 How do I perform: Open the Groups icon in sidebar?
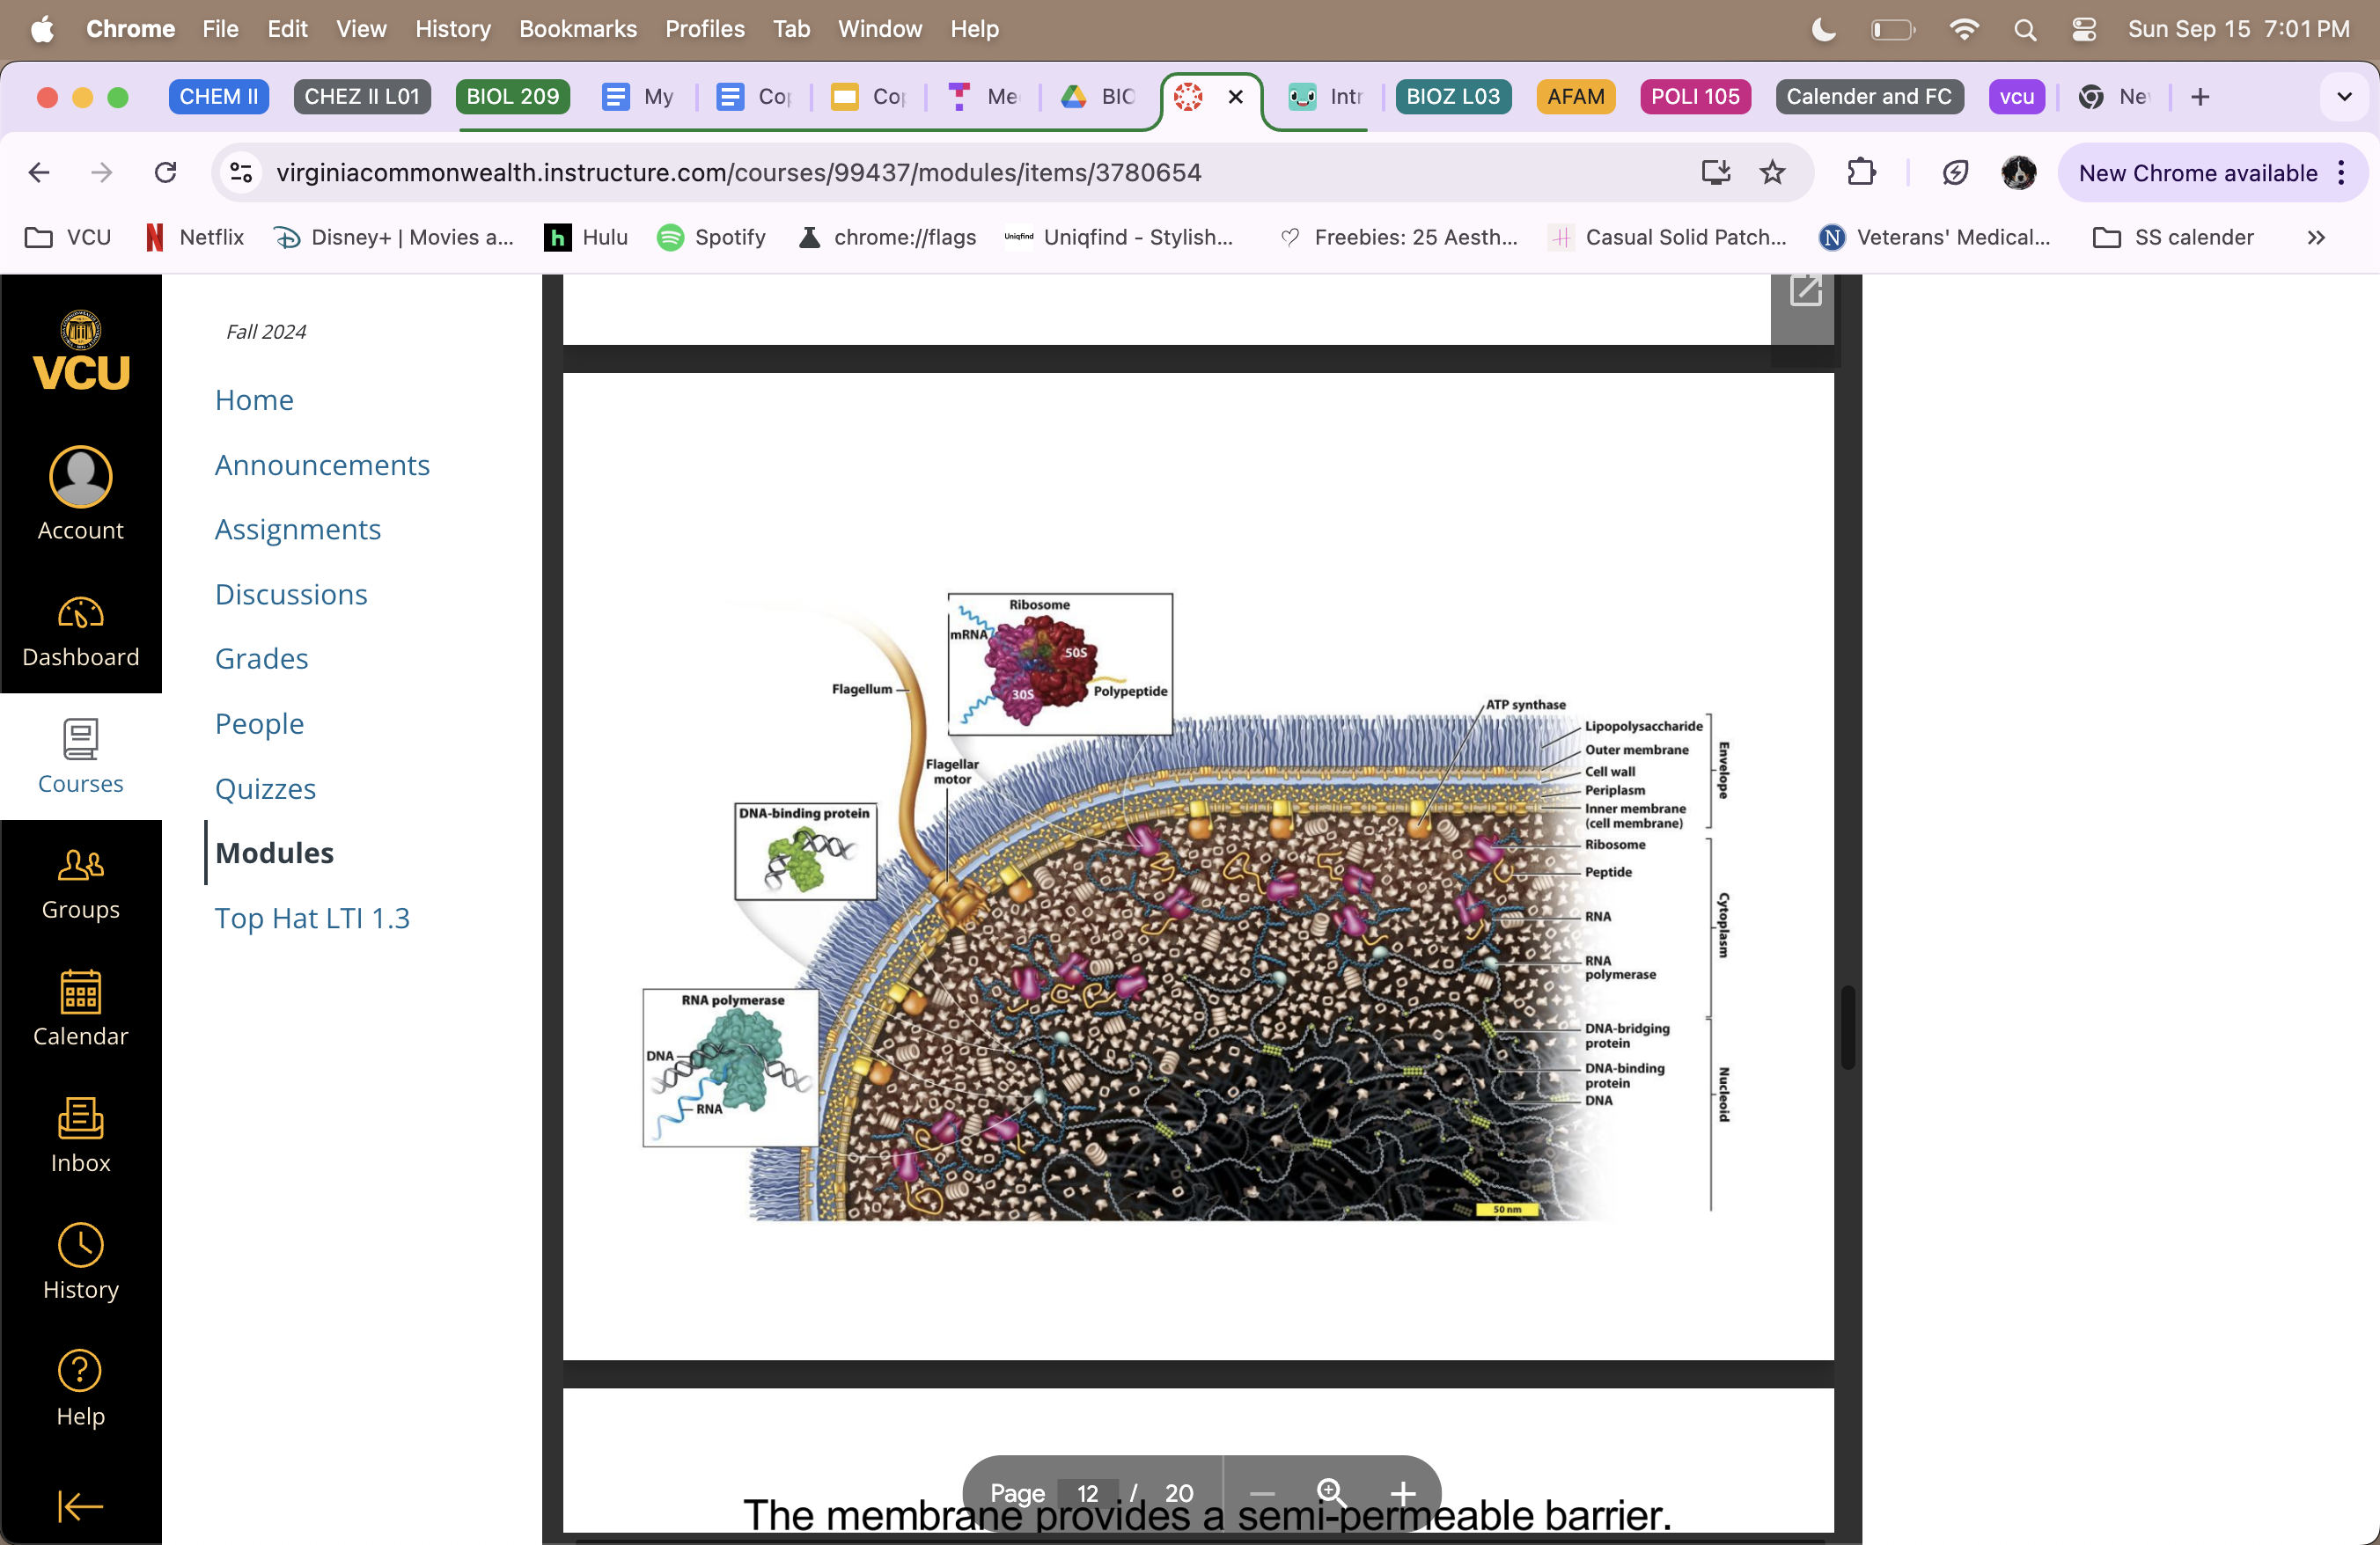(x=80, y=866)
